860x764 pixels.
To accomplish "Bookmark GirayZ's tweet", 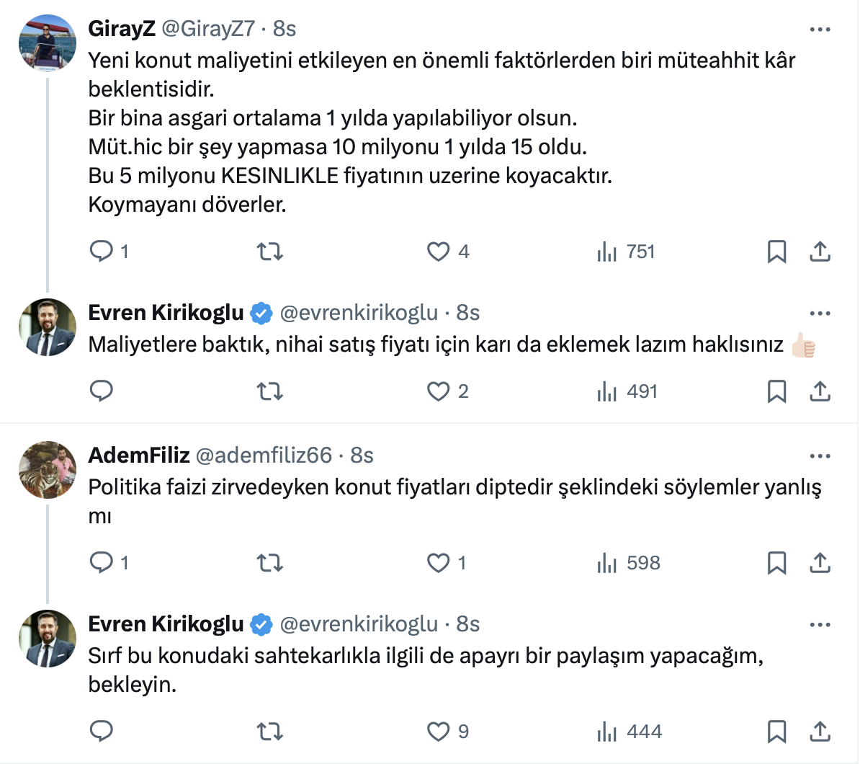I will (776, 252).
